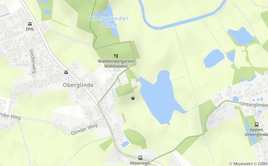Click the DHL mail envelope icon
The height and width of the screenshot is (166, 268).
(30, 24)
